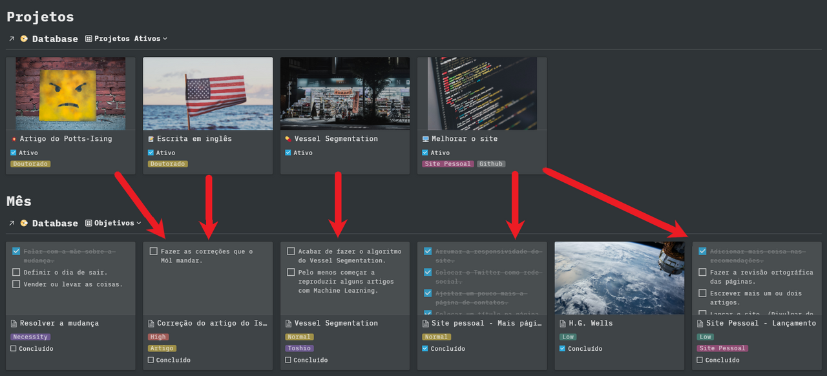This screenshot has width=827, height=376.
Task: Open the Database link under Mês
Action: [55, 223]
